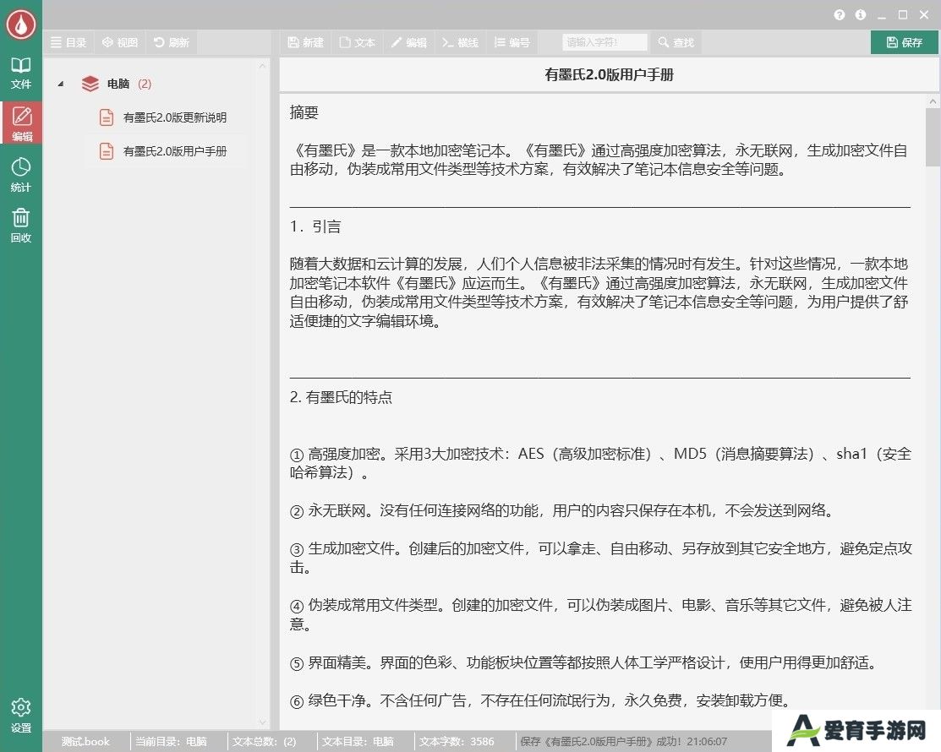The height and width of the screenshot is (752, 941).
Task: Click the '1. 引言' heading
Action: pyautogui.click(x=315, y=226)
